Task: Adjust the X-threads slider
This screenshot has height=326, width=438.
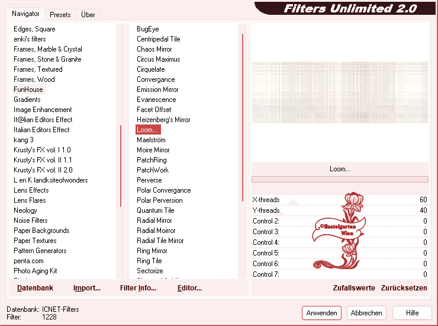Action: point(340,200)
